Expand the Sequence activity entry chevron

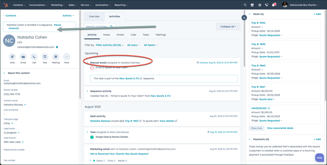[87, 91]
